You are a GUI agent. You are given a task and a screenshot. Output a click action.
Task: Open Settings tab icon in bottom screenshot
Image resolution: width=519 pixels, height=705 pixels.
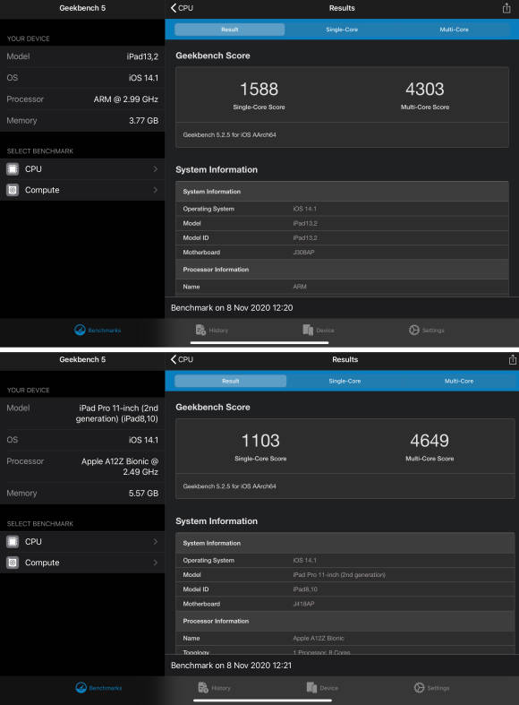(x=419, y=688)
